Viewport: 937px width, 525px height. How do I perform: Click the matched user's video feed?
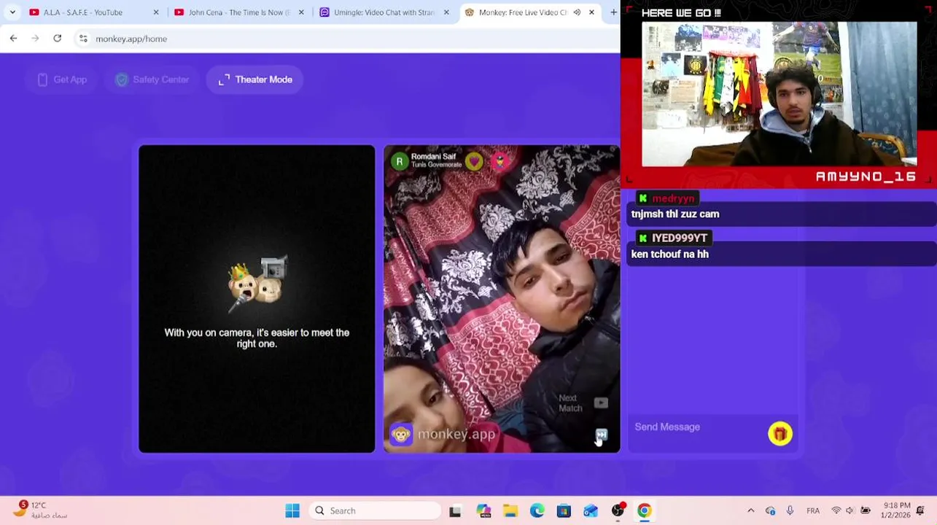(x=502, y=299)
